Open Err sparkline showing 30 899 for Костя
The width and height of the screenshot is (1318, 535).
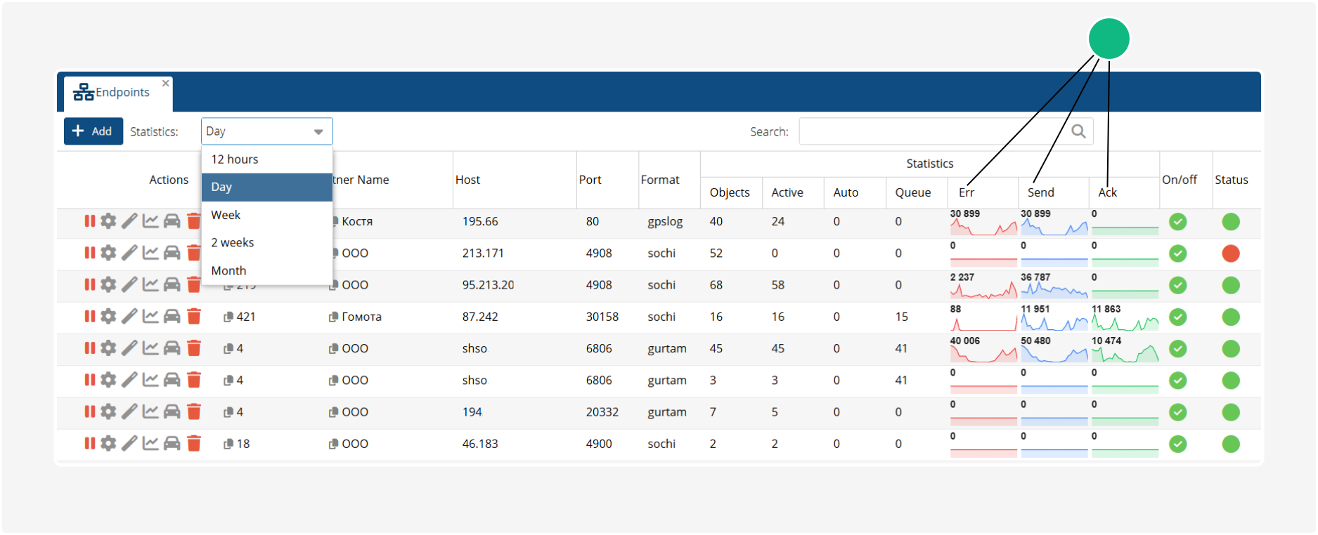(x=983, y=223)
